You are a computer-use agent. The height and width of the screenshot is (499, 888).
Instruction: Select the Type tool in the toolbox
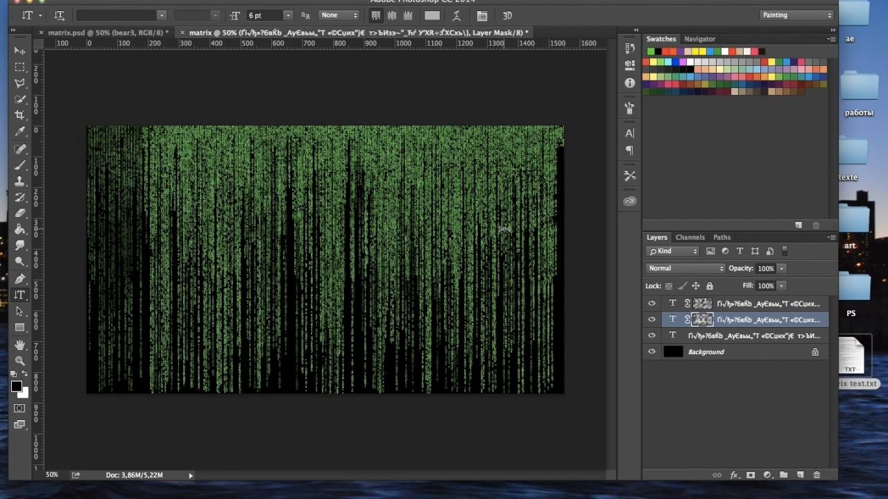(19, 295)
